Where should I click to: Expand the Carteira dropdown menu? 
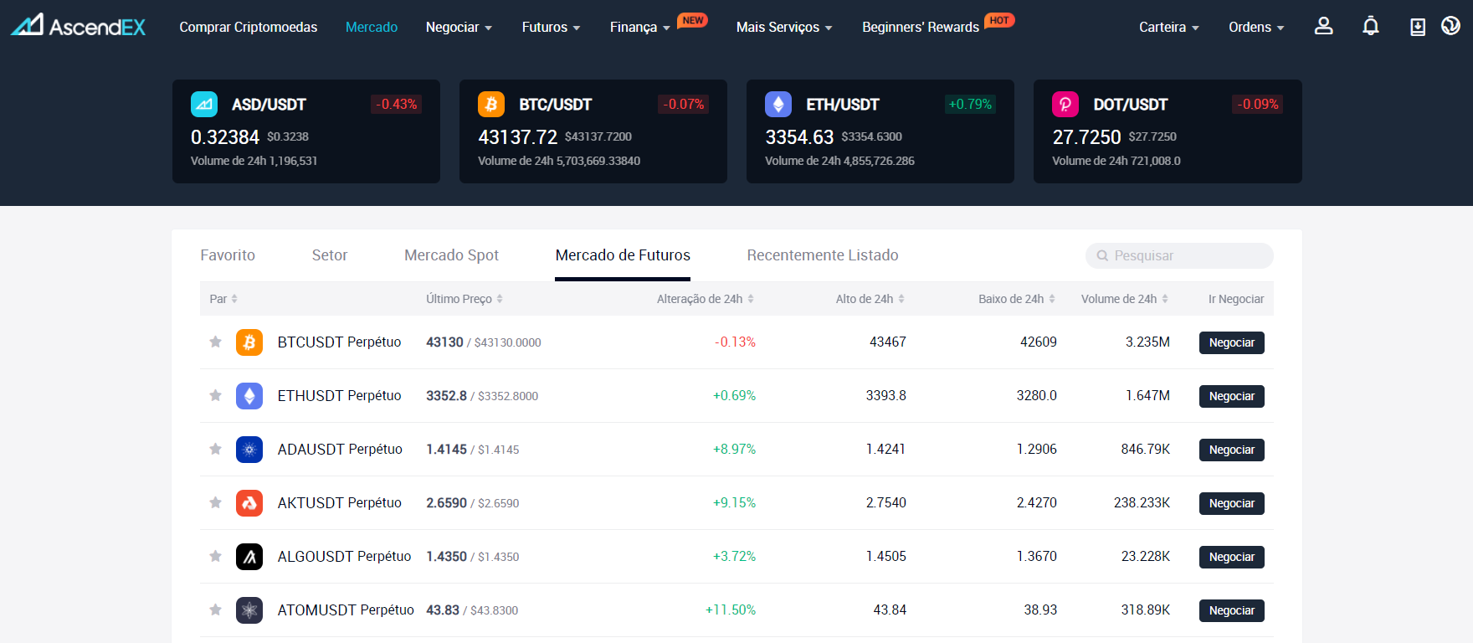point(1169,27)
